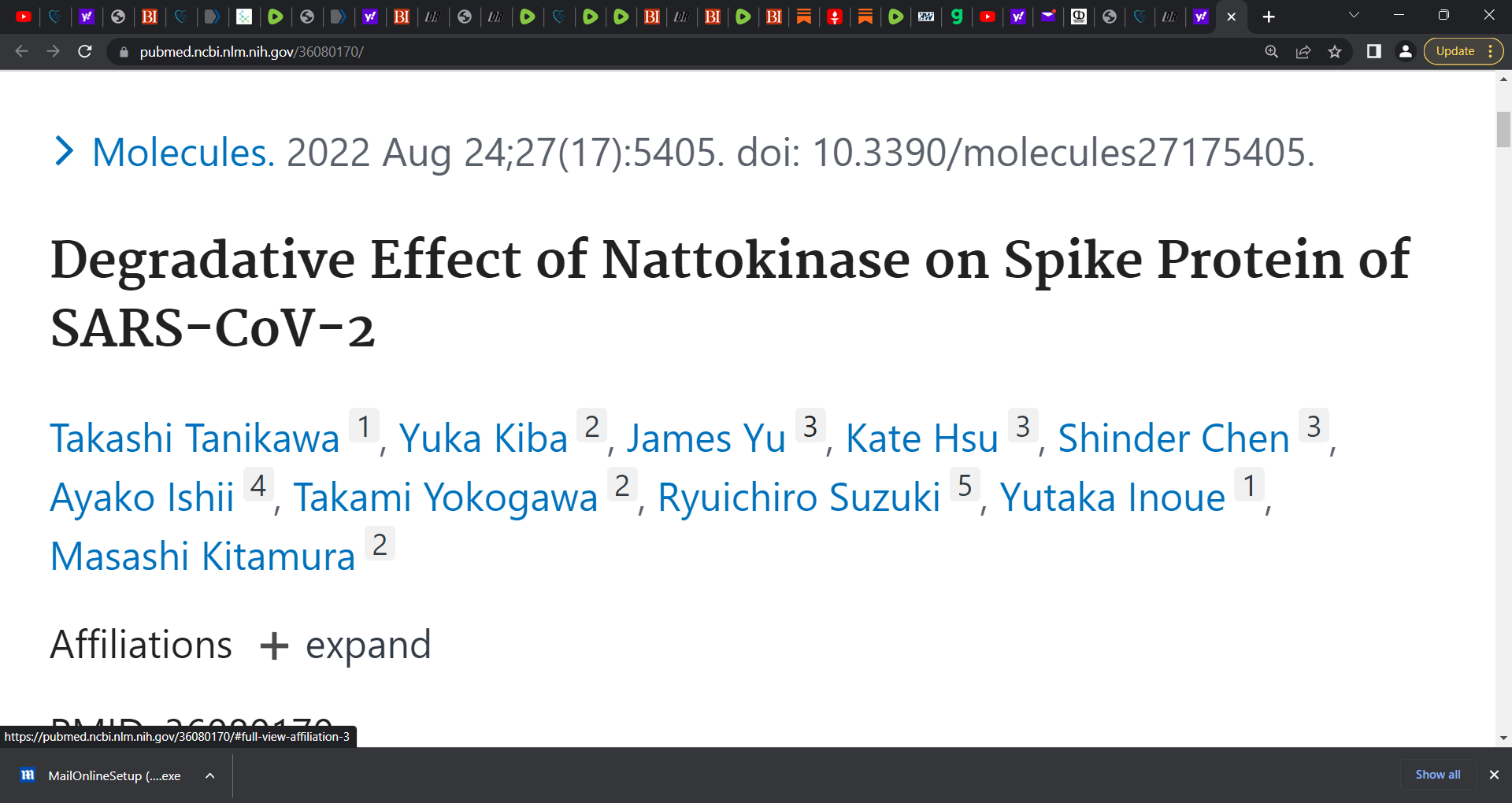
Task: Bookmark this page with the star icon
Action: 1335,51
